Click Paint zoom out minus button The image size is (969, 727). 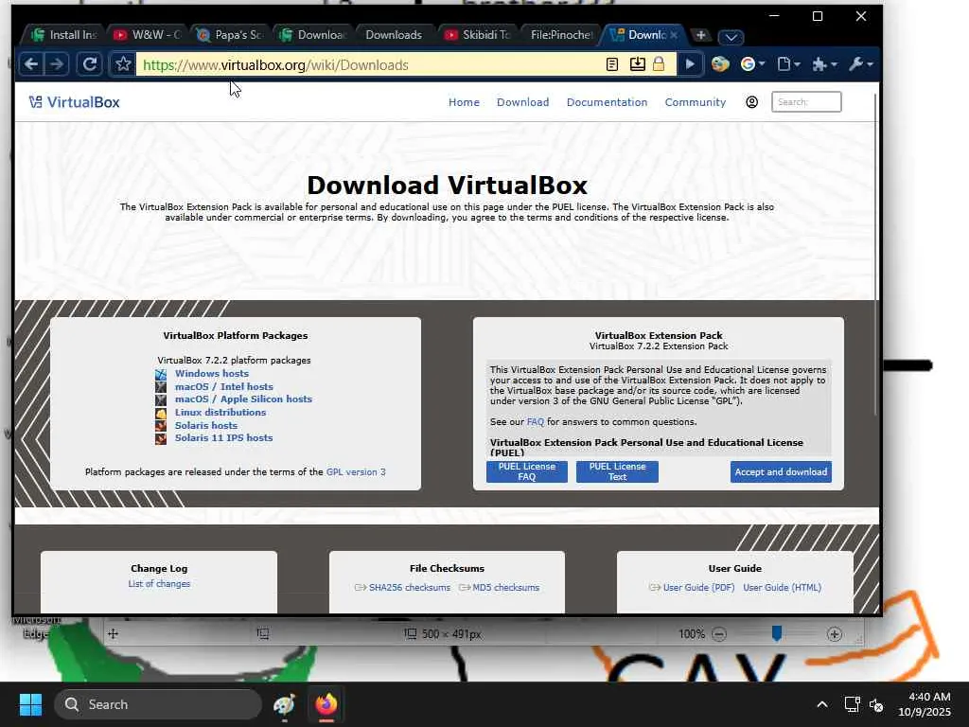tap(719, 633)
